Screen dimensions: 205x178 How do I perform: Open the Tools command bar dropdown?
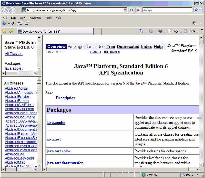pyautogui.click(x=191, y=31)
